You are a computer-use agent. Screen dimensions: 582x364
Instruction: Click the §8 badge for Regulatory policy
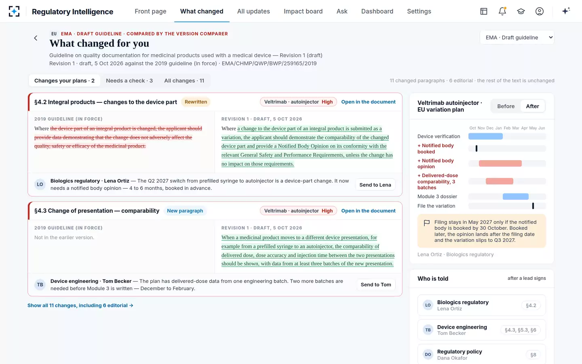[533, 355]
